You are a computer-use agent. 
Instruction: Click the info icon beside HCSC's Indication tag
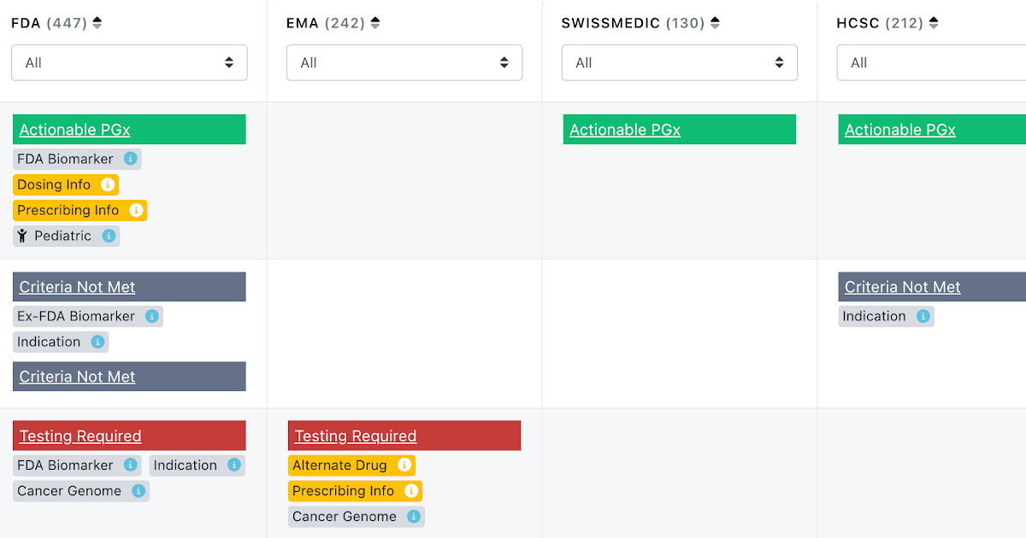click(923, 316)
